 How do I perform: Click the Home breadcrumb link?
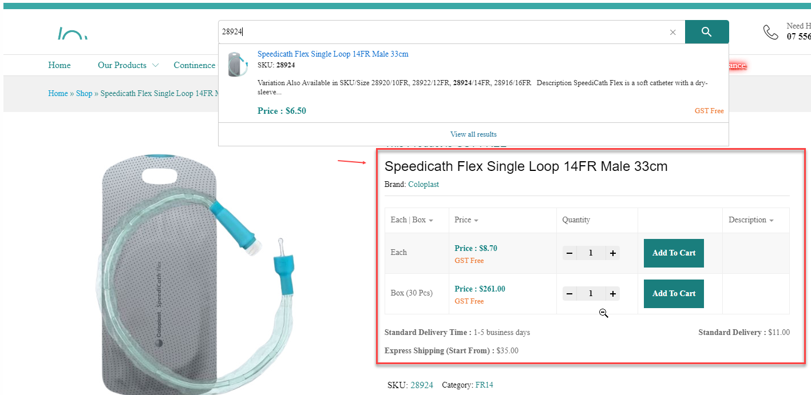point(58,93)
